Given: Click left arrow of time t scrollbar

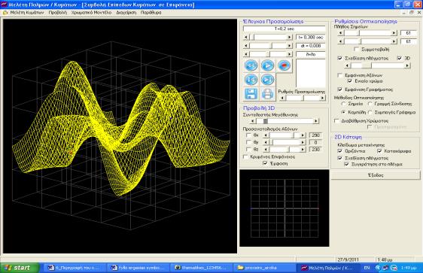Looking at the screenshot, I should (246, 37).
